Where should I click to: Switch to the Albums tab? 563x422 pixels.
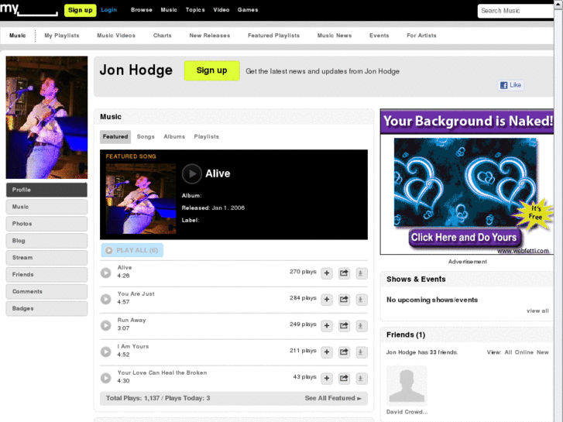coord(174,137)
